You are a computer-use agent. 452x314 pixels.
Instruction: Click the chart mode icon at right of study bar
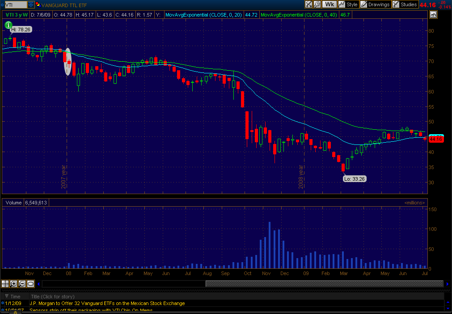433,15
